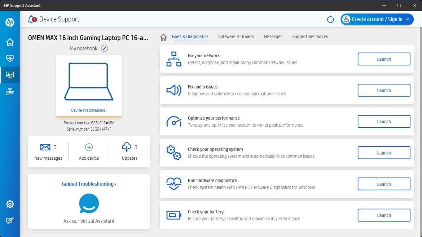The image size is (422, 237).
Task: Click the Updates label
Action: click(x=129, y=158)
